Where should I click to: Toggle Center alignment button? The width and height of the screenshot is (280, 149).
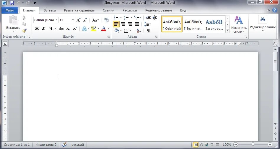[x=123, y=24]
